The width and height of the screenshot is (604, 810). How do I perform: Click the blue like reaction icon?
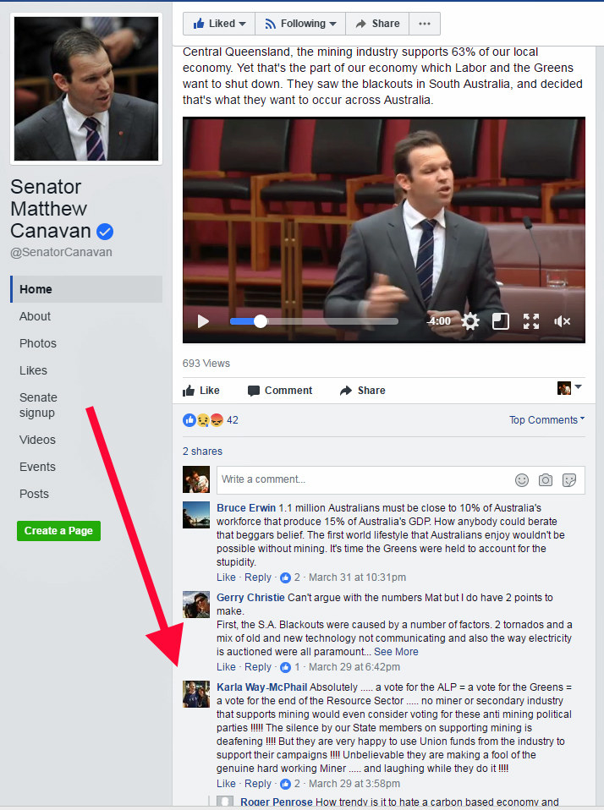(x=189, y=420)
